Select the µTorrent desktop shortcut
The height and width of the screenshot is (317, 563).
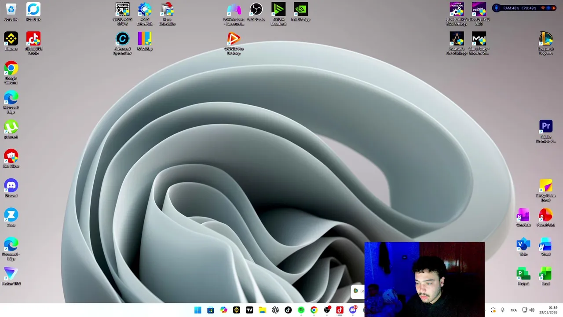tap(11, 129)
